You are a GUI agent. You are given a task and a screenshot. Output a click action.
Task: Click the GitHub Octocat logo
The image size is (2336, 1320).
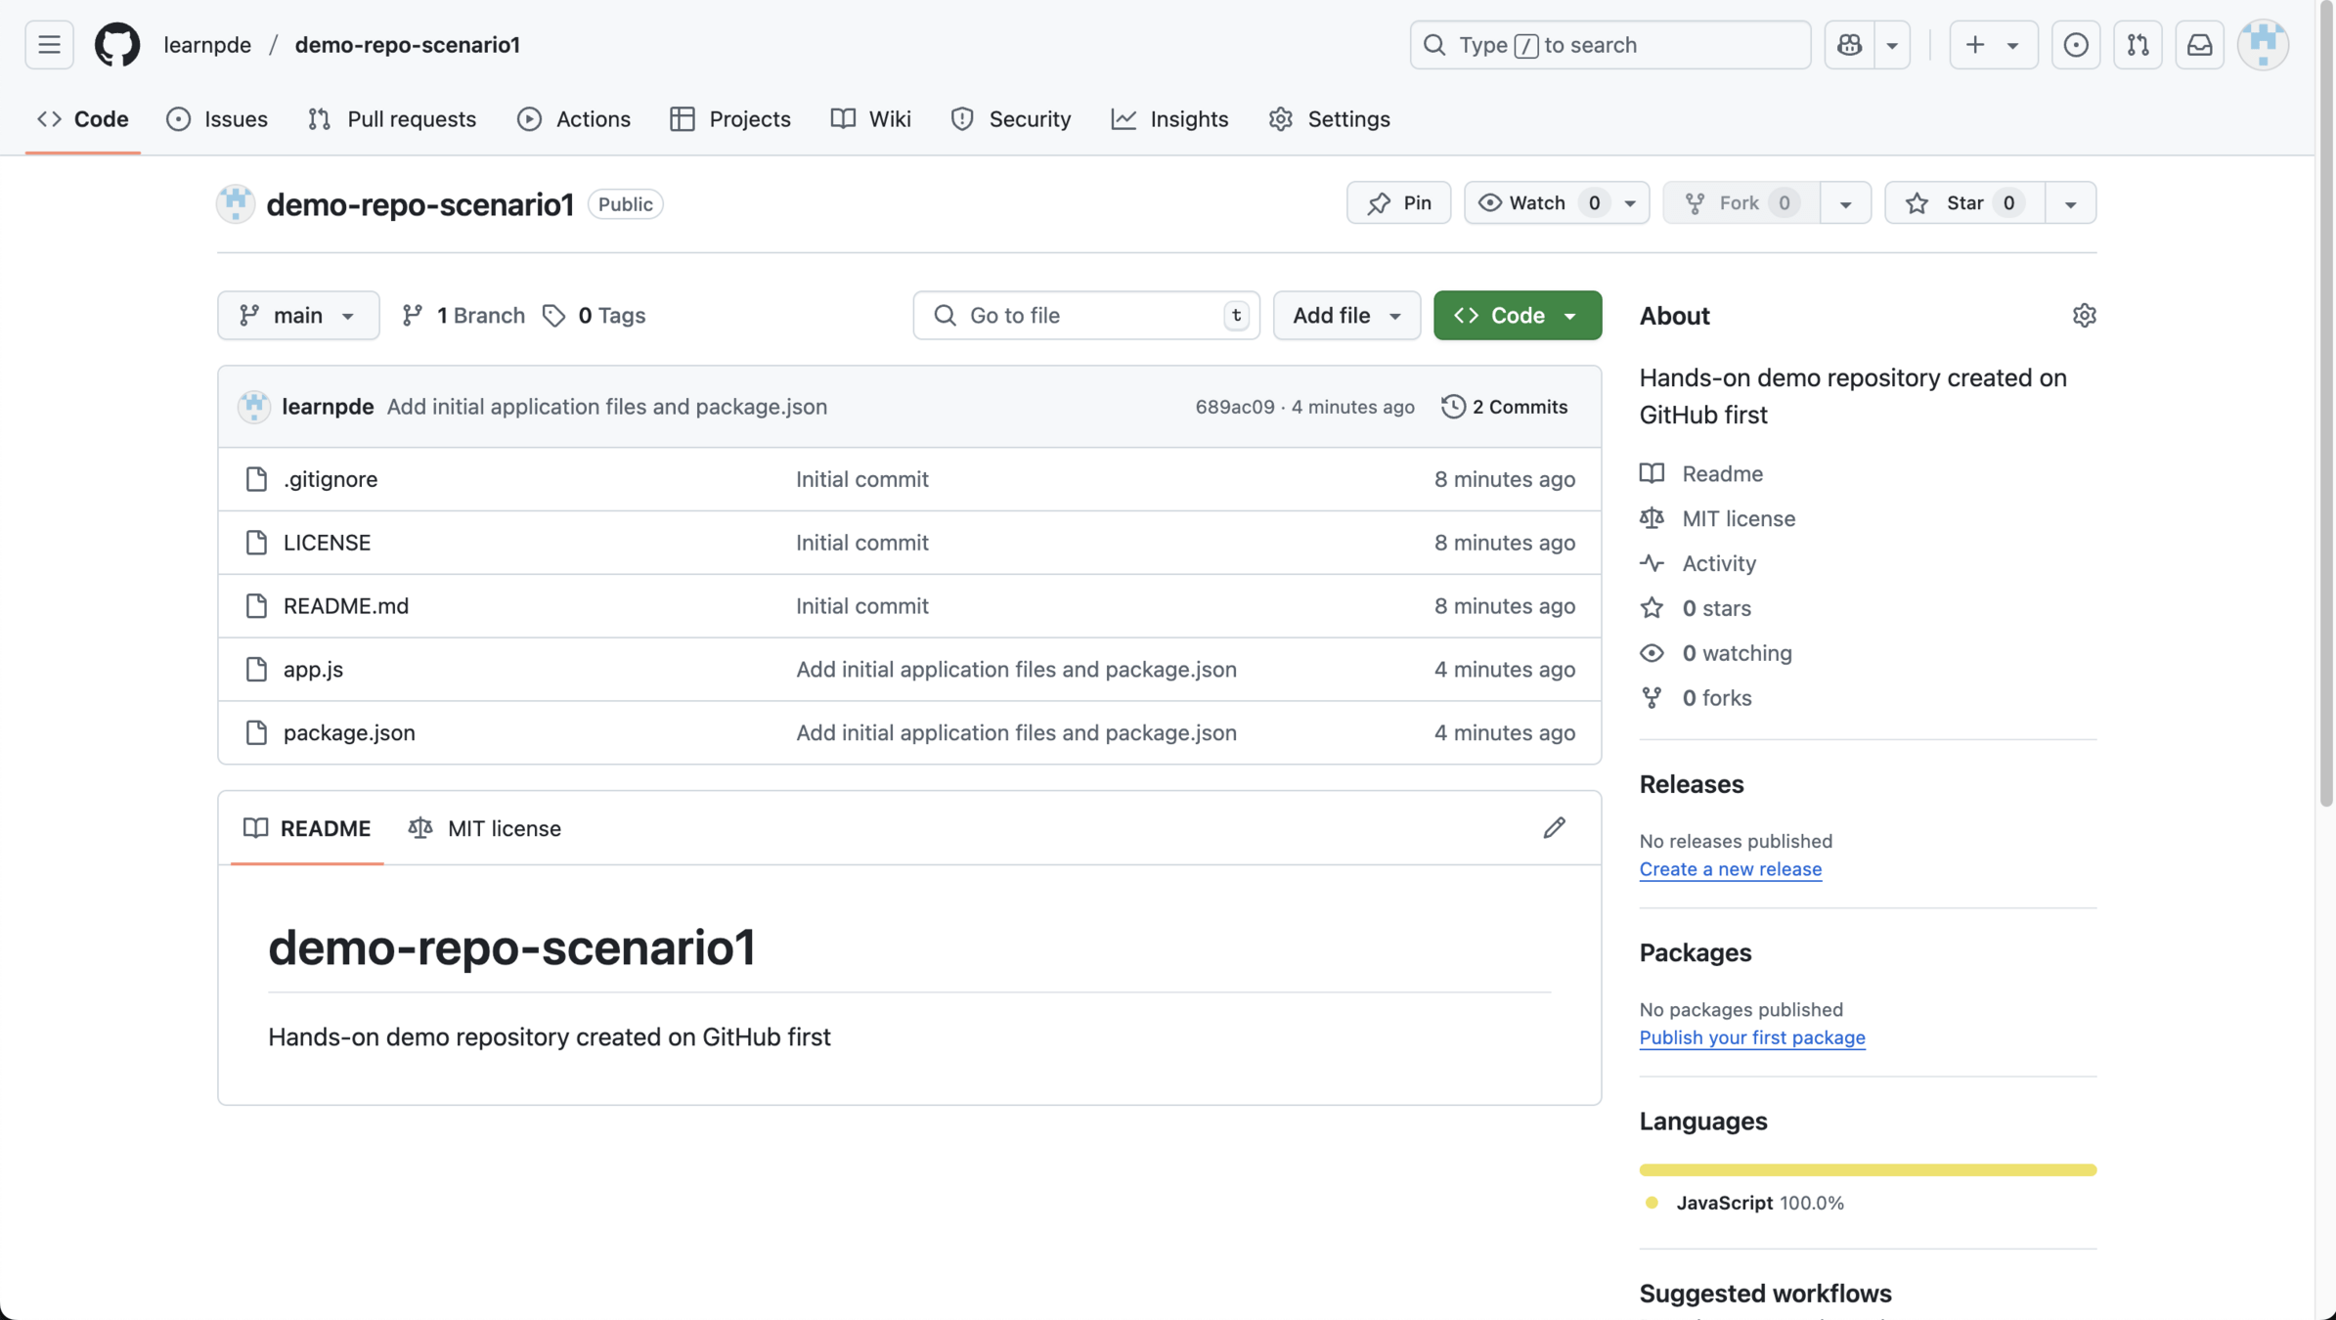[117, 45]
